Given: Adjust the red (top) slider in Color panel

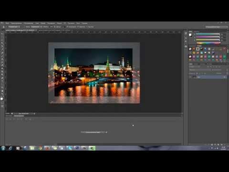Looking at the screenshot, I should point(208,34).
